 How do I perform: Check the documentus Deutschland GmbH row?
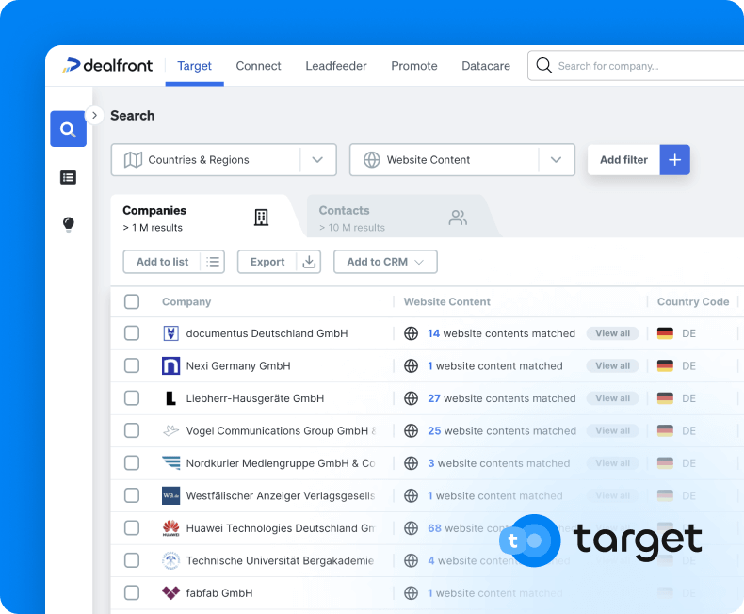[x=132, y=333]
